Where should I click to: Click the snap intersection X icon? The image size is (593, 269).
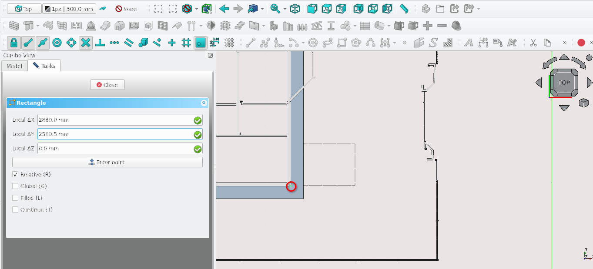point(86,43)
